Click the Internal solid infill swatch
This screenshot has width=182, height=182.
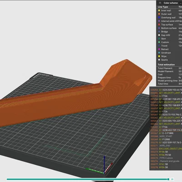point(159,21)
